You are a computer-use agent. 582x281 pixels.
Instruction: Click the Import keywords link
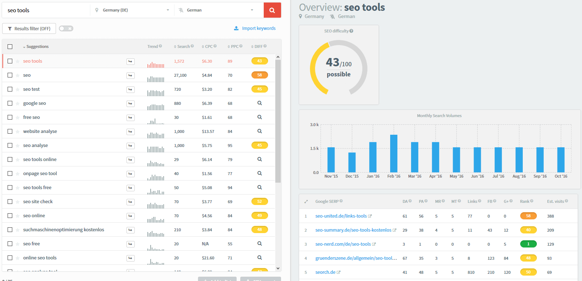click(x=258, y=28)
